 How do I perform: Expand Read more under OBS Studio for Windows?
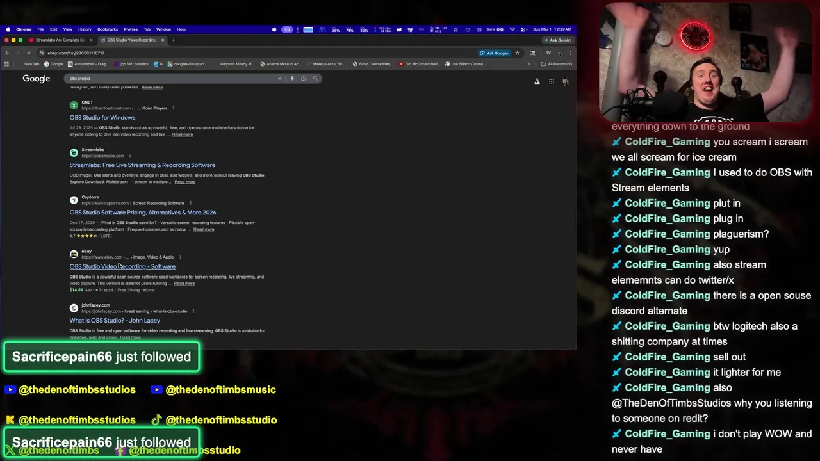183,134
